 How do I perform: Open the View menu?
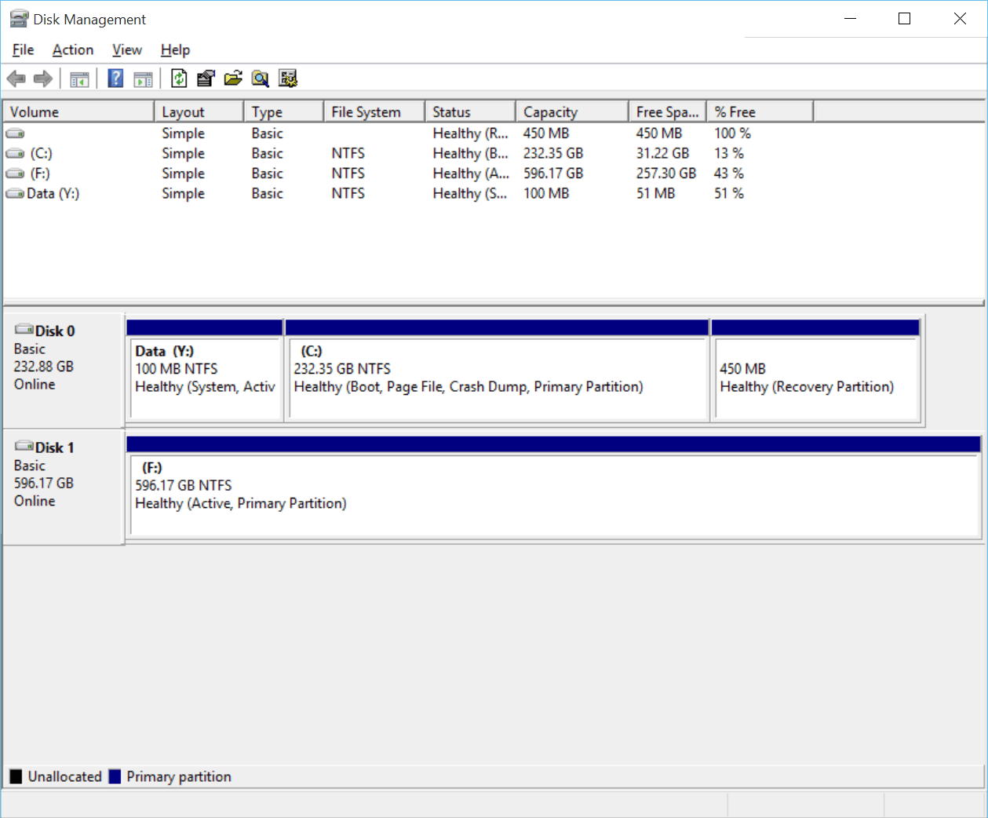126,50
